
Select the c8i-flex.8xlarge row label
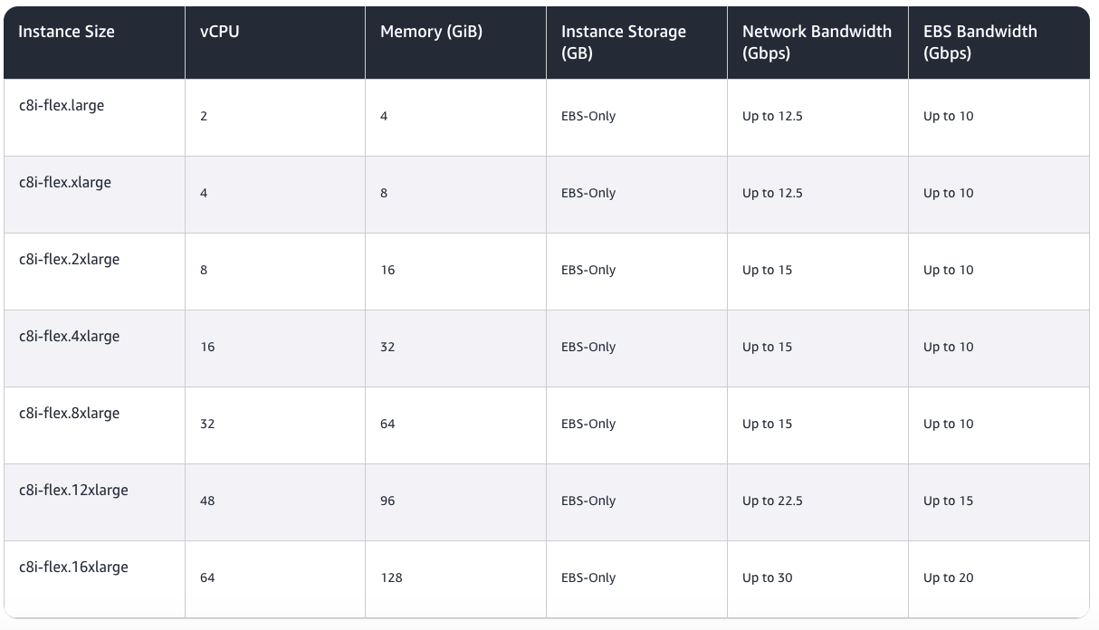click(x=69, y=414)
